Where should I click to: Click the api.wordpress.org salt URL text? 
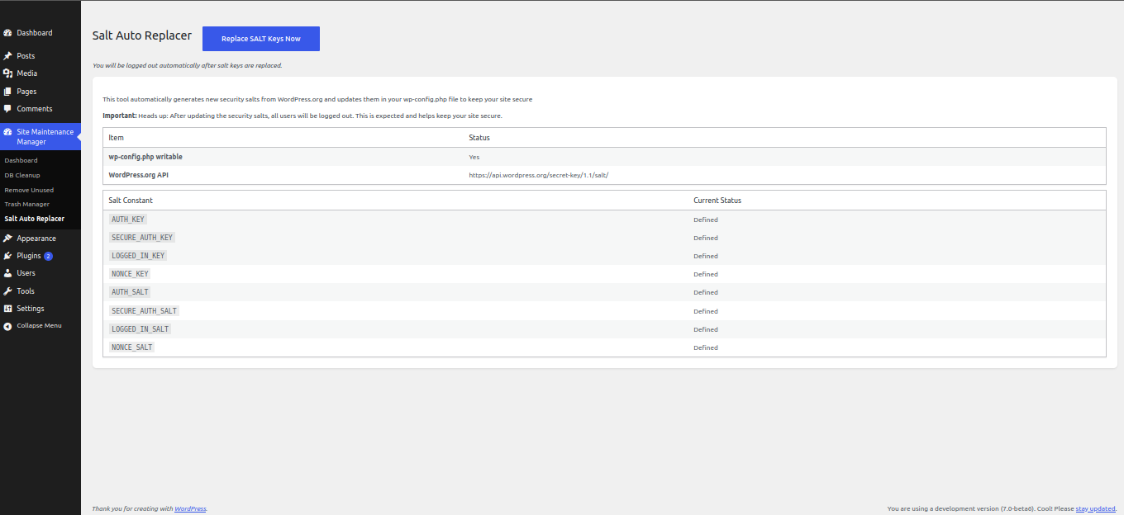click(539, 175)
